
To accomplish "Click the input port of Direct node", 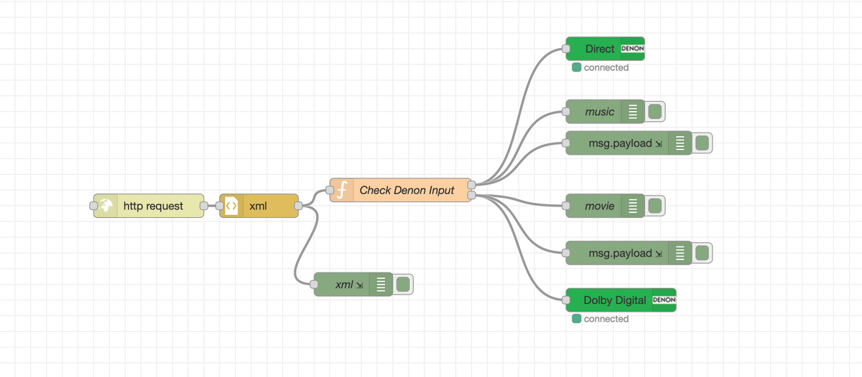I will coord(566,49).
